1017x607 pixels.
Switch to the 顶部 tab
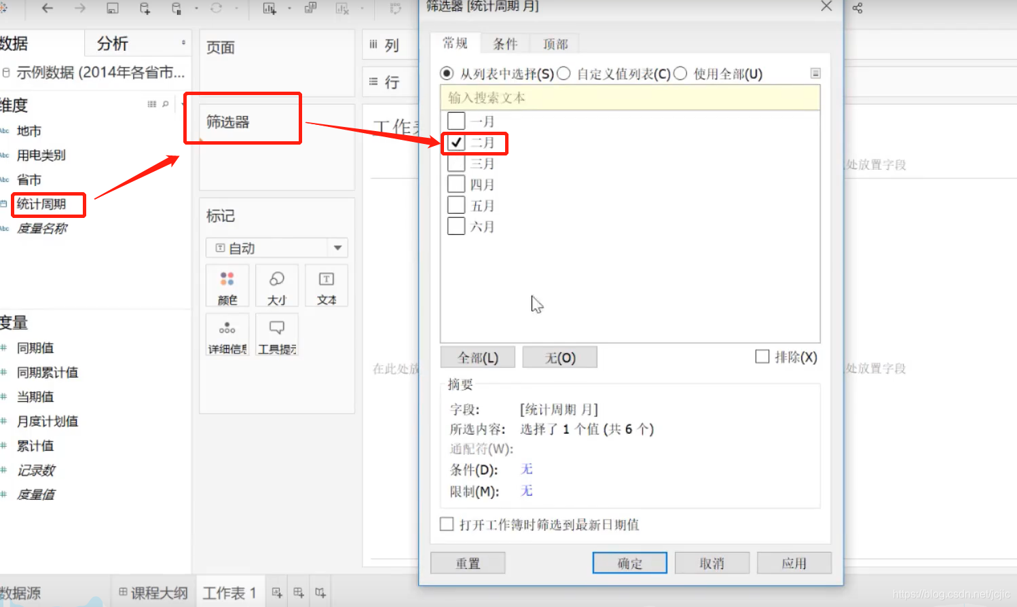click(555, 43)
